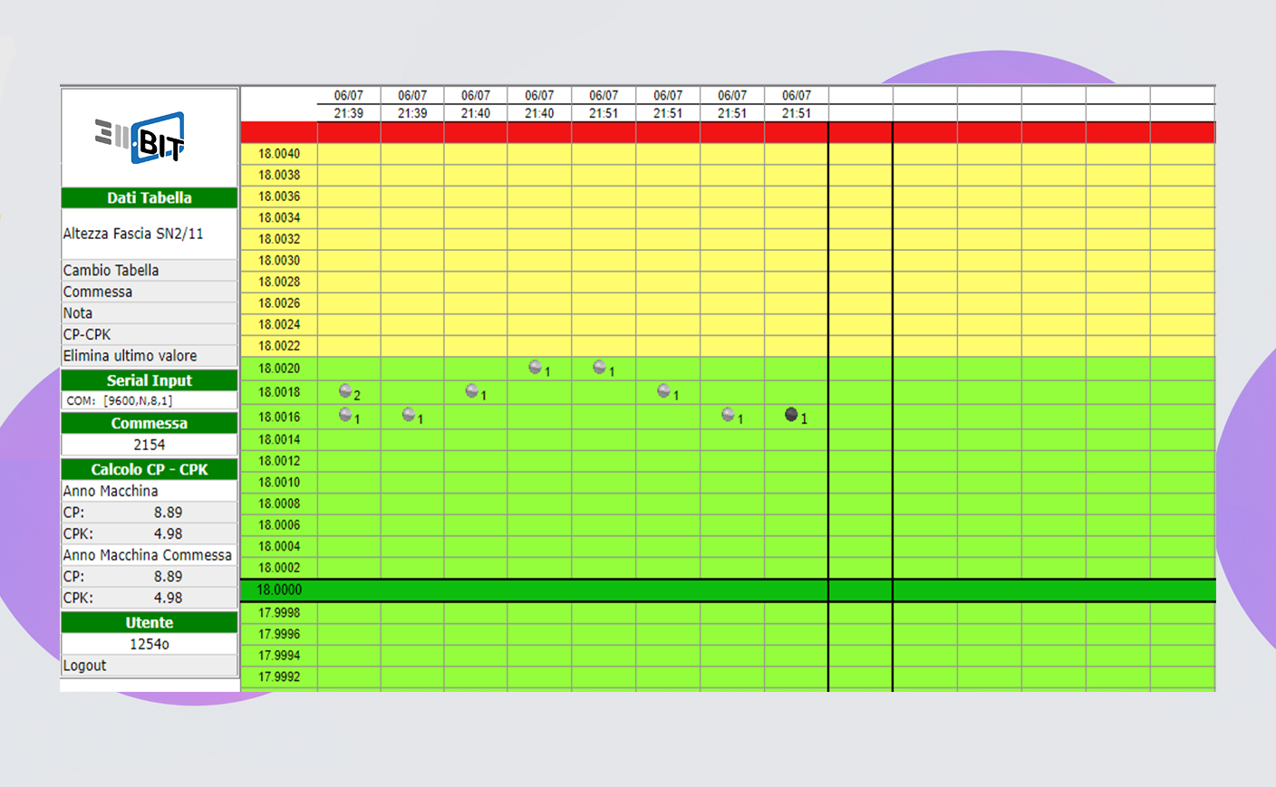The width and height of the screenshot is (1276, 787).
Task: Click the row label 18.0038
Action: 279,175
